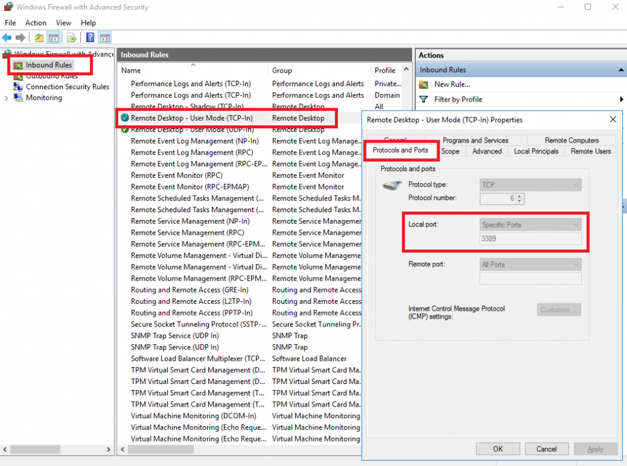This screenshot has width=627, height=466.
Task: Click the Apply button
Action: coord(595,449)
